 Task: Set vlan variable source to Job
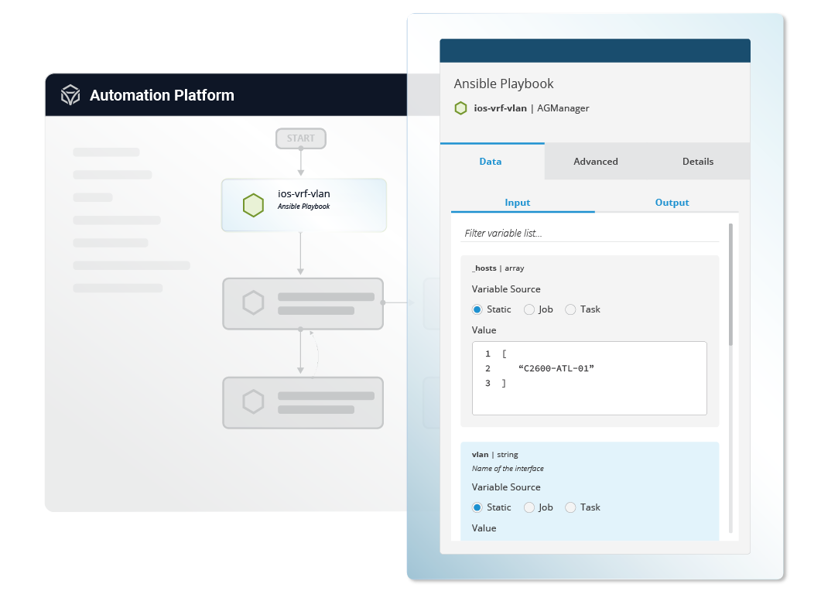(529, 507)
